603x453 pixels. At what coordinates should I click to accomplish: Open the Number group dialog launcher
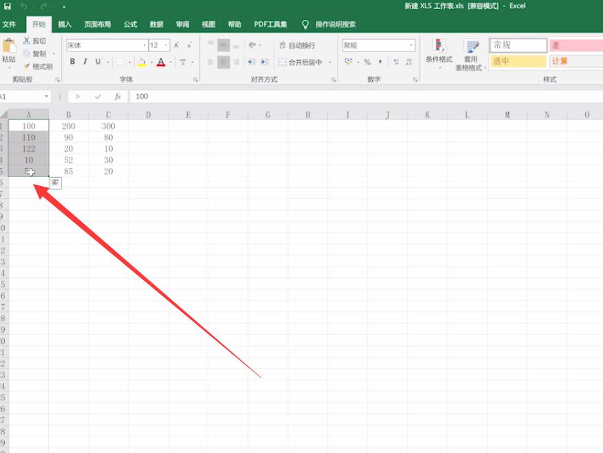click(x=415, y=80)
